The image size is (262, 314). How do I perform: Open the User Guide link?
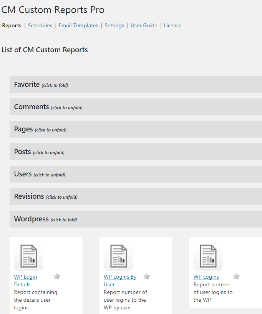[144, 25]
